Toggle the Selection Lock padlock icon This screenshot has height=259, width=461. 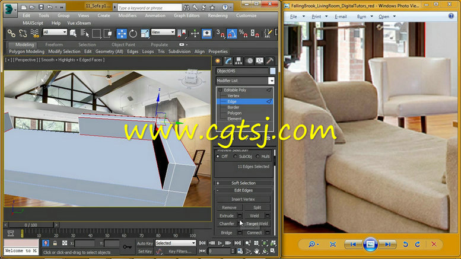55,243
